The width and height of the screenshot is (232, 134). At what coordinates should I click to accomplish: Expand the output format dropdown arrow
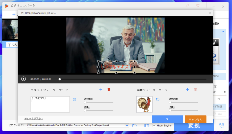[x=223, y=31]
